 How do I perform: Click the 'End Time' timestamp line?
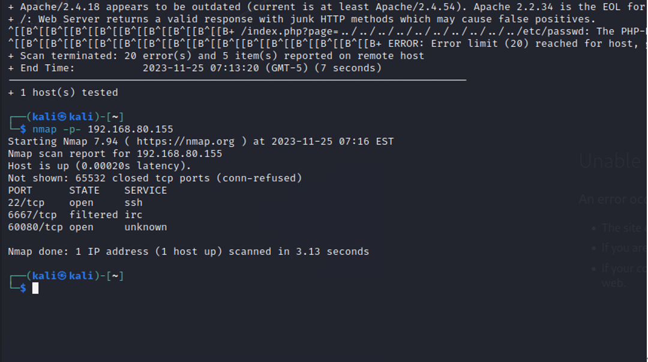pyautogui.click(x=194, y=68)
